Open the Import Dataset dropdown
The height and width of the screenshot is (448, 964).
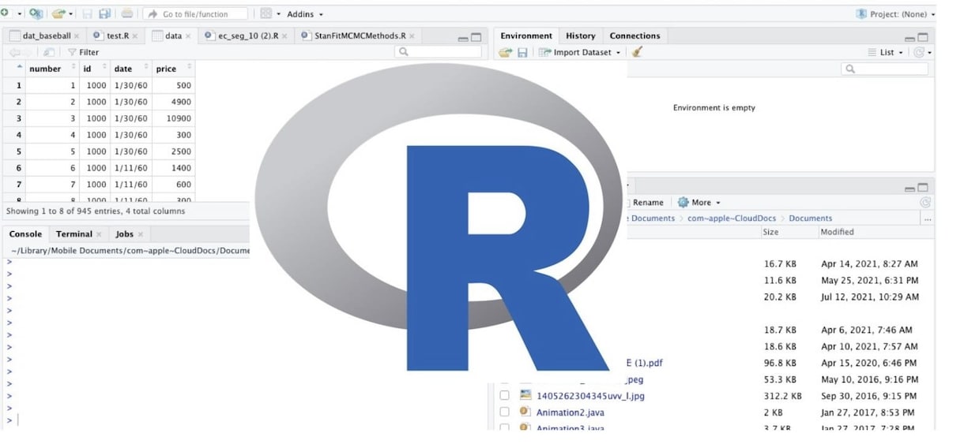click(580, 52)
